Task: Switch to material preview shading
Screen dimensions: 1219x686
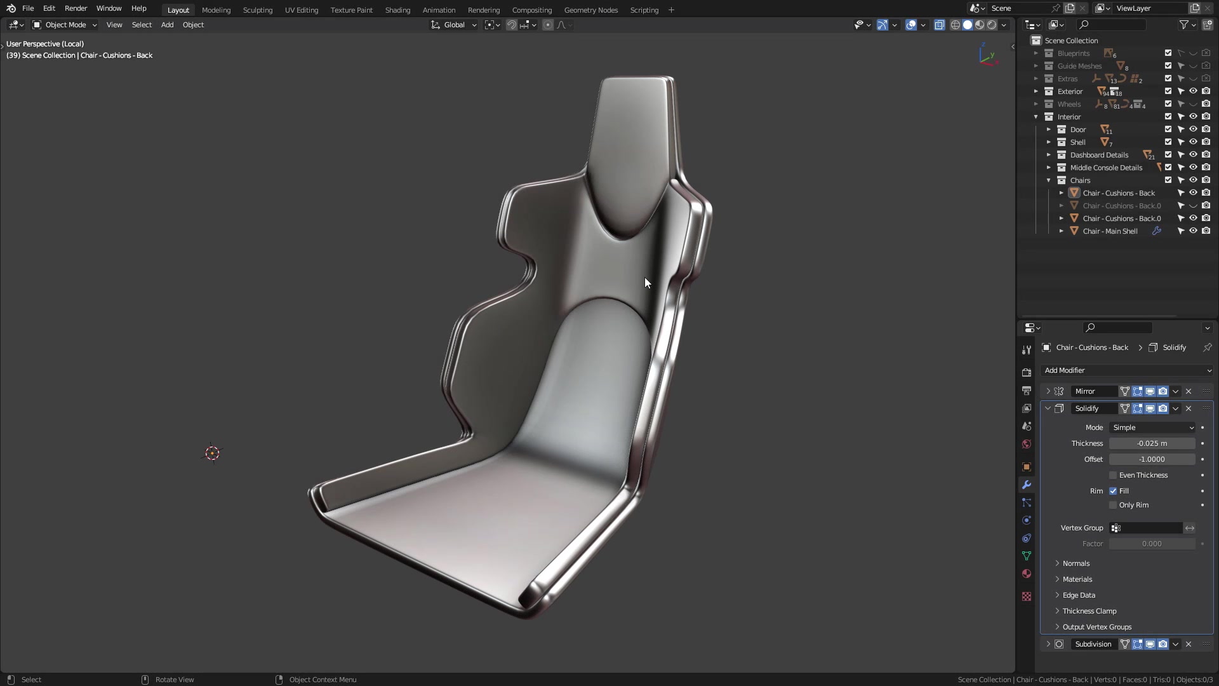Action: click(980, 25)
